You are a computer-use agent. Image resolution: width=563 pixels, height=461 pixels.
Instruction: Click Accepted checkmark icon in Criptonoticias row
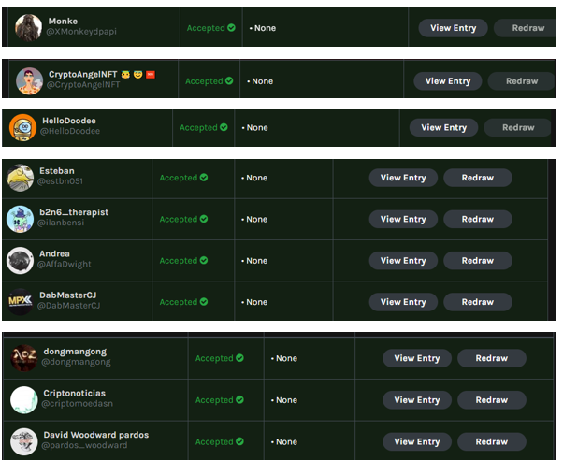pos(239,399)
